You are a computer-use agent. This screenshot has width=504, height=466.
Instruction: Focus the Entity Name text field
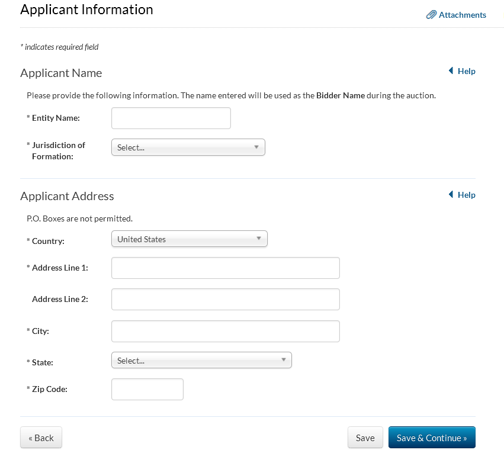coord(171,118)
